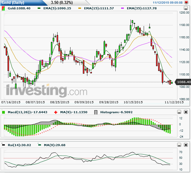This screenshot has width=191, height=173.
Task: Click the EMA(35) purple legend swatch
Action: click(x=122, y=8)
